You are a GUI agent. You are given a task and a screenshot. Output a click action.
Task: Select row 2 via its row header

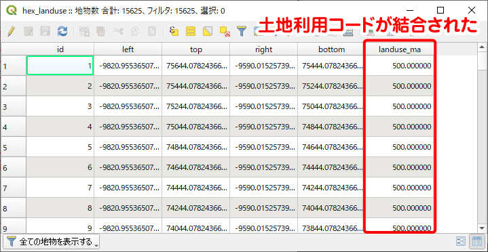(x=14, y=86)
